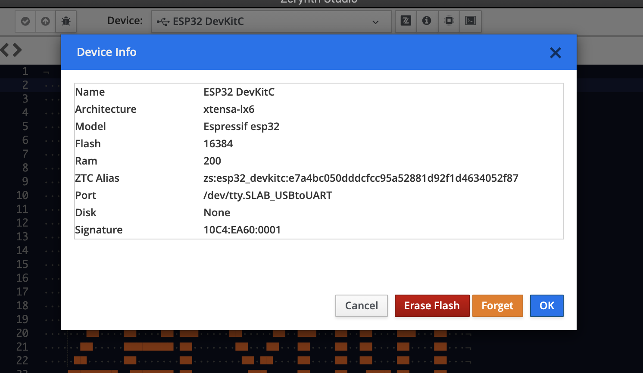Click the chip virtualize icon
Image resolution: width=643 pixels, height=373 pixels.
click(449, 21)
